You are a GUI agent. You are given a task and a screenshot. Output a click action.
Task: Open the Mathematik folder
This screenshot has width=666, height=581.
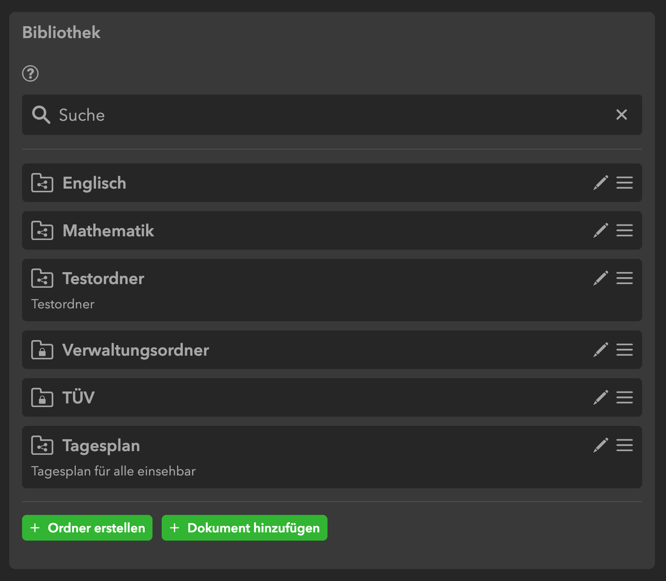(108, 230)
